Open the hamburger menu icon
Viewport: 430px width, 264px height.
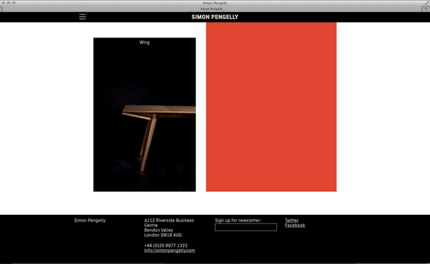click(x=82, y=17)
